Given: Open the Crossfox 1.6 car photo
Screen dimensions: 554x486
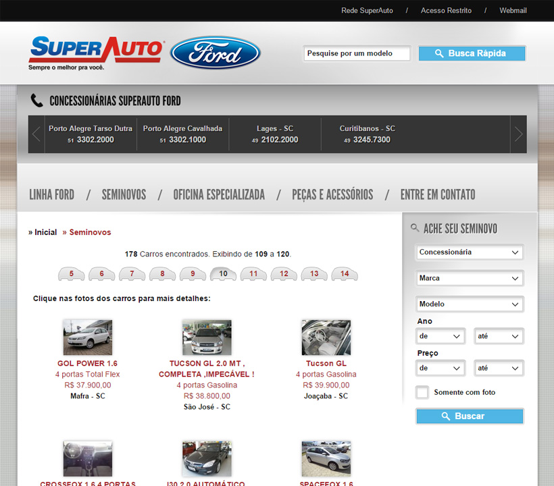Looking at the screenshot, I should click(88, 459).
